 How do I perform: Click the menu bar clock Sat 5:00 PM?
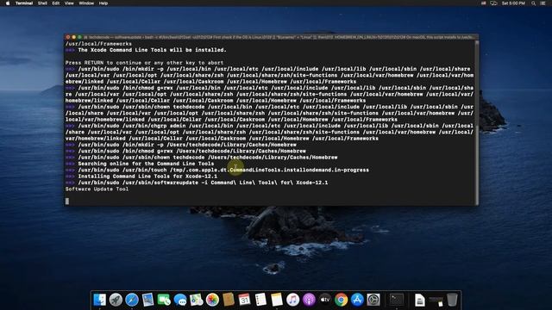(x=513, y=3)
